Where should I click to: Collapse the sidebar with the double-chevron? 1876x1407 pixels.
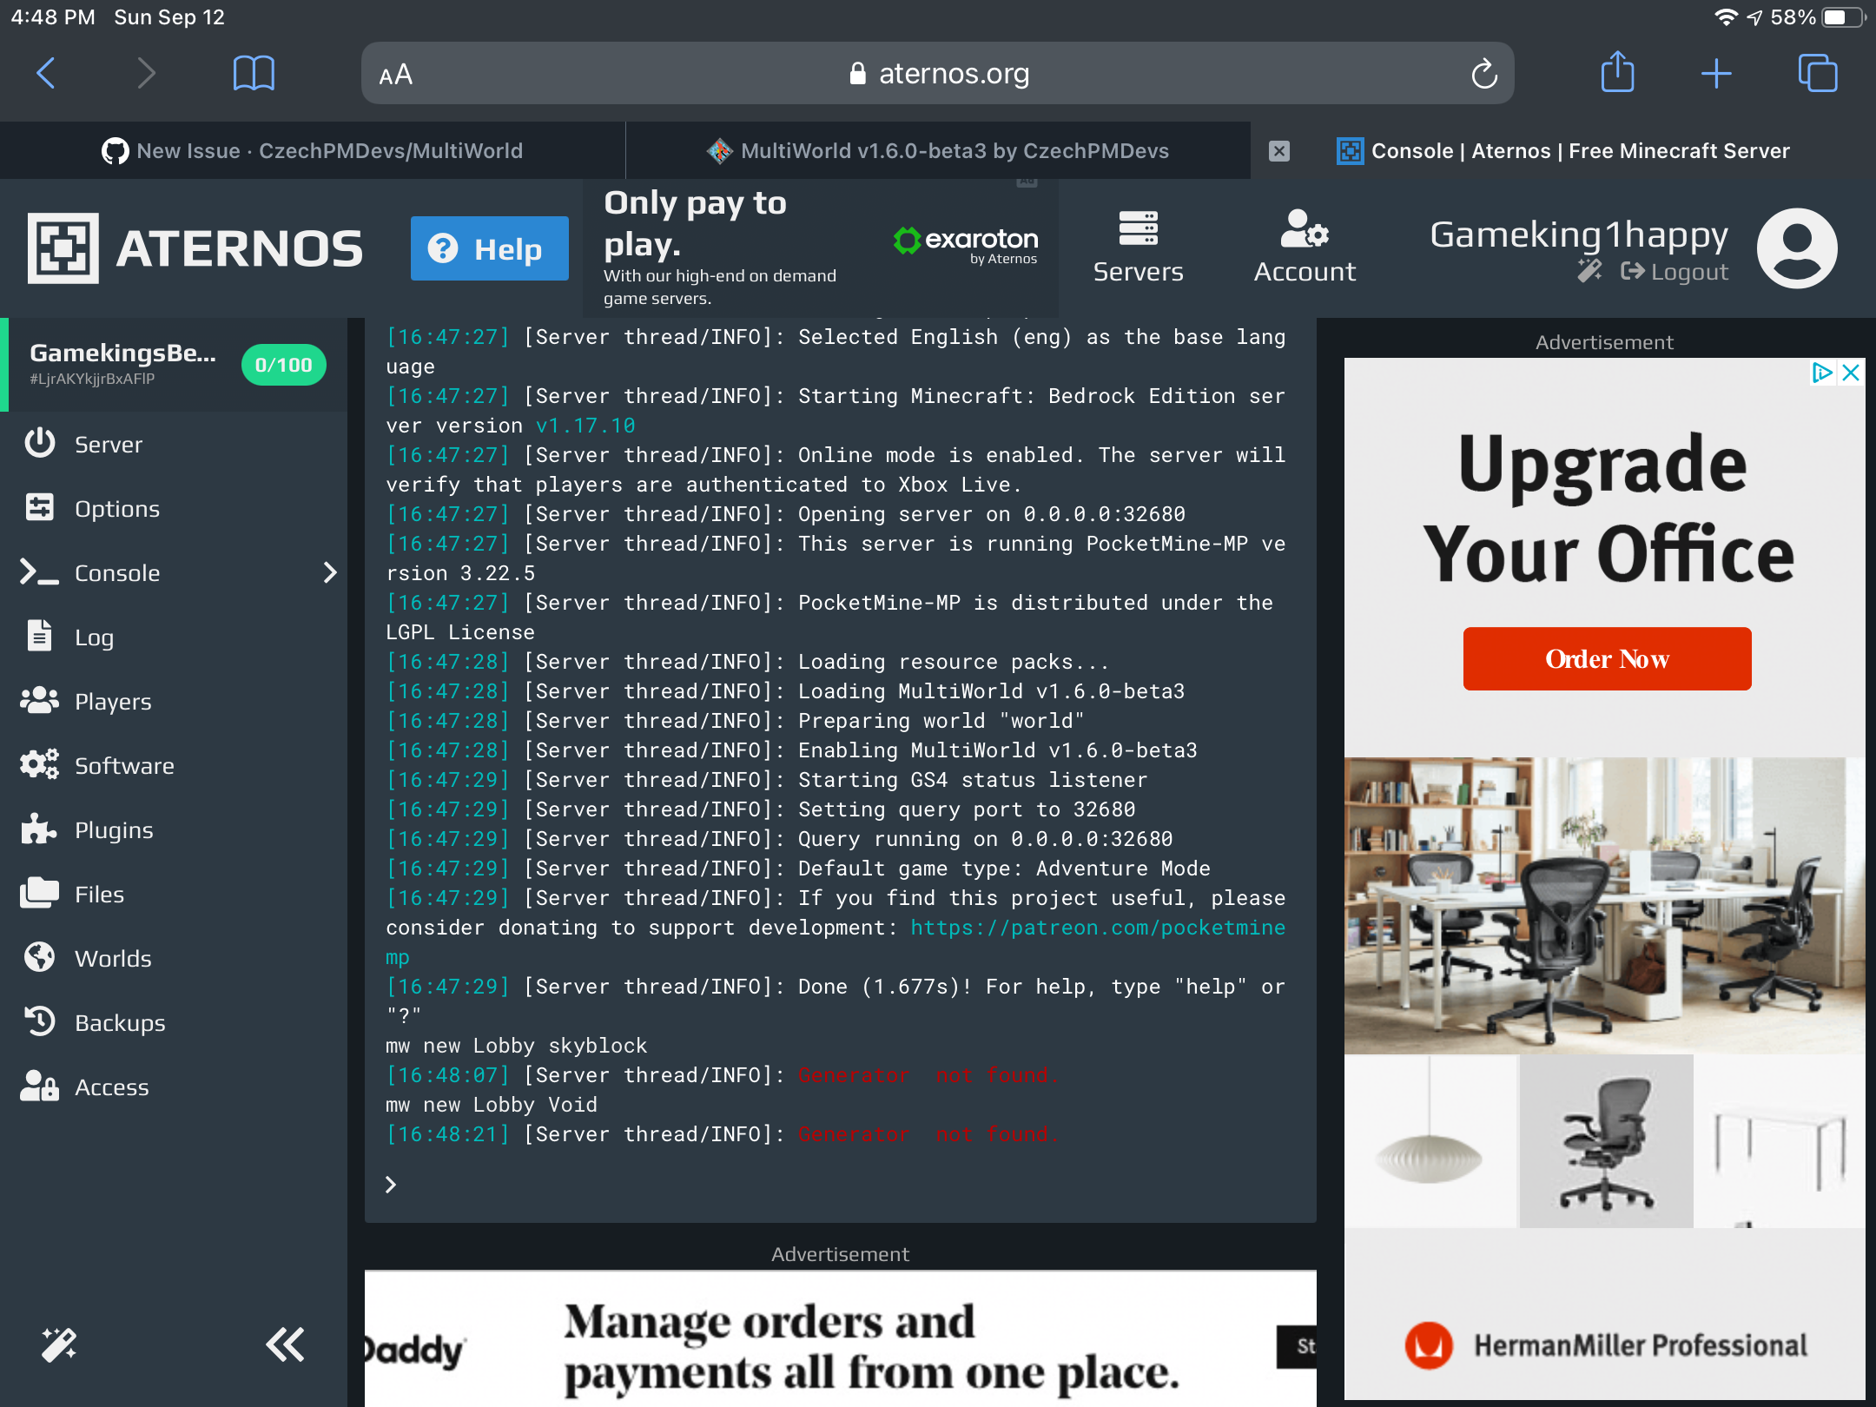point(284,1344)
